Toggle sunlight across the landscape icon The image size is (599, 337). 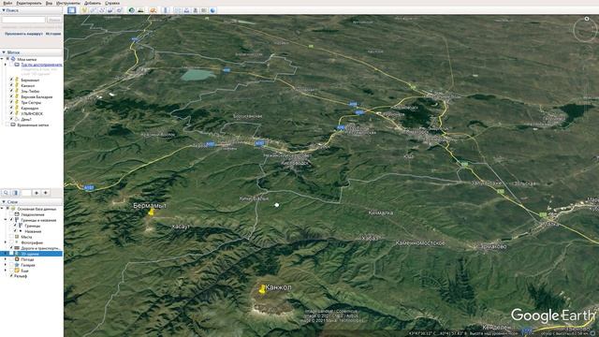click(140, 10)
